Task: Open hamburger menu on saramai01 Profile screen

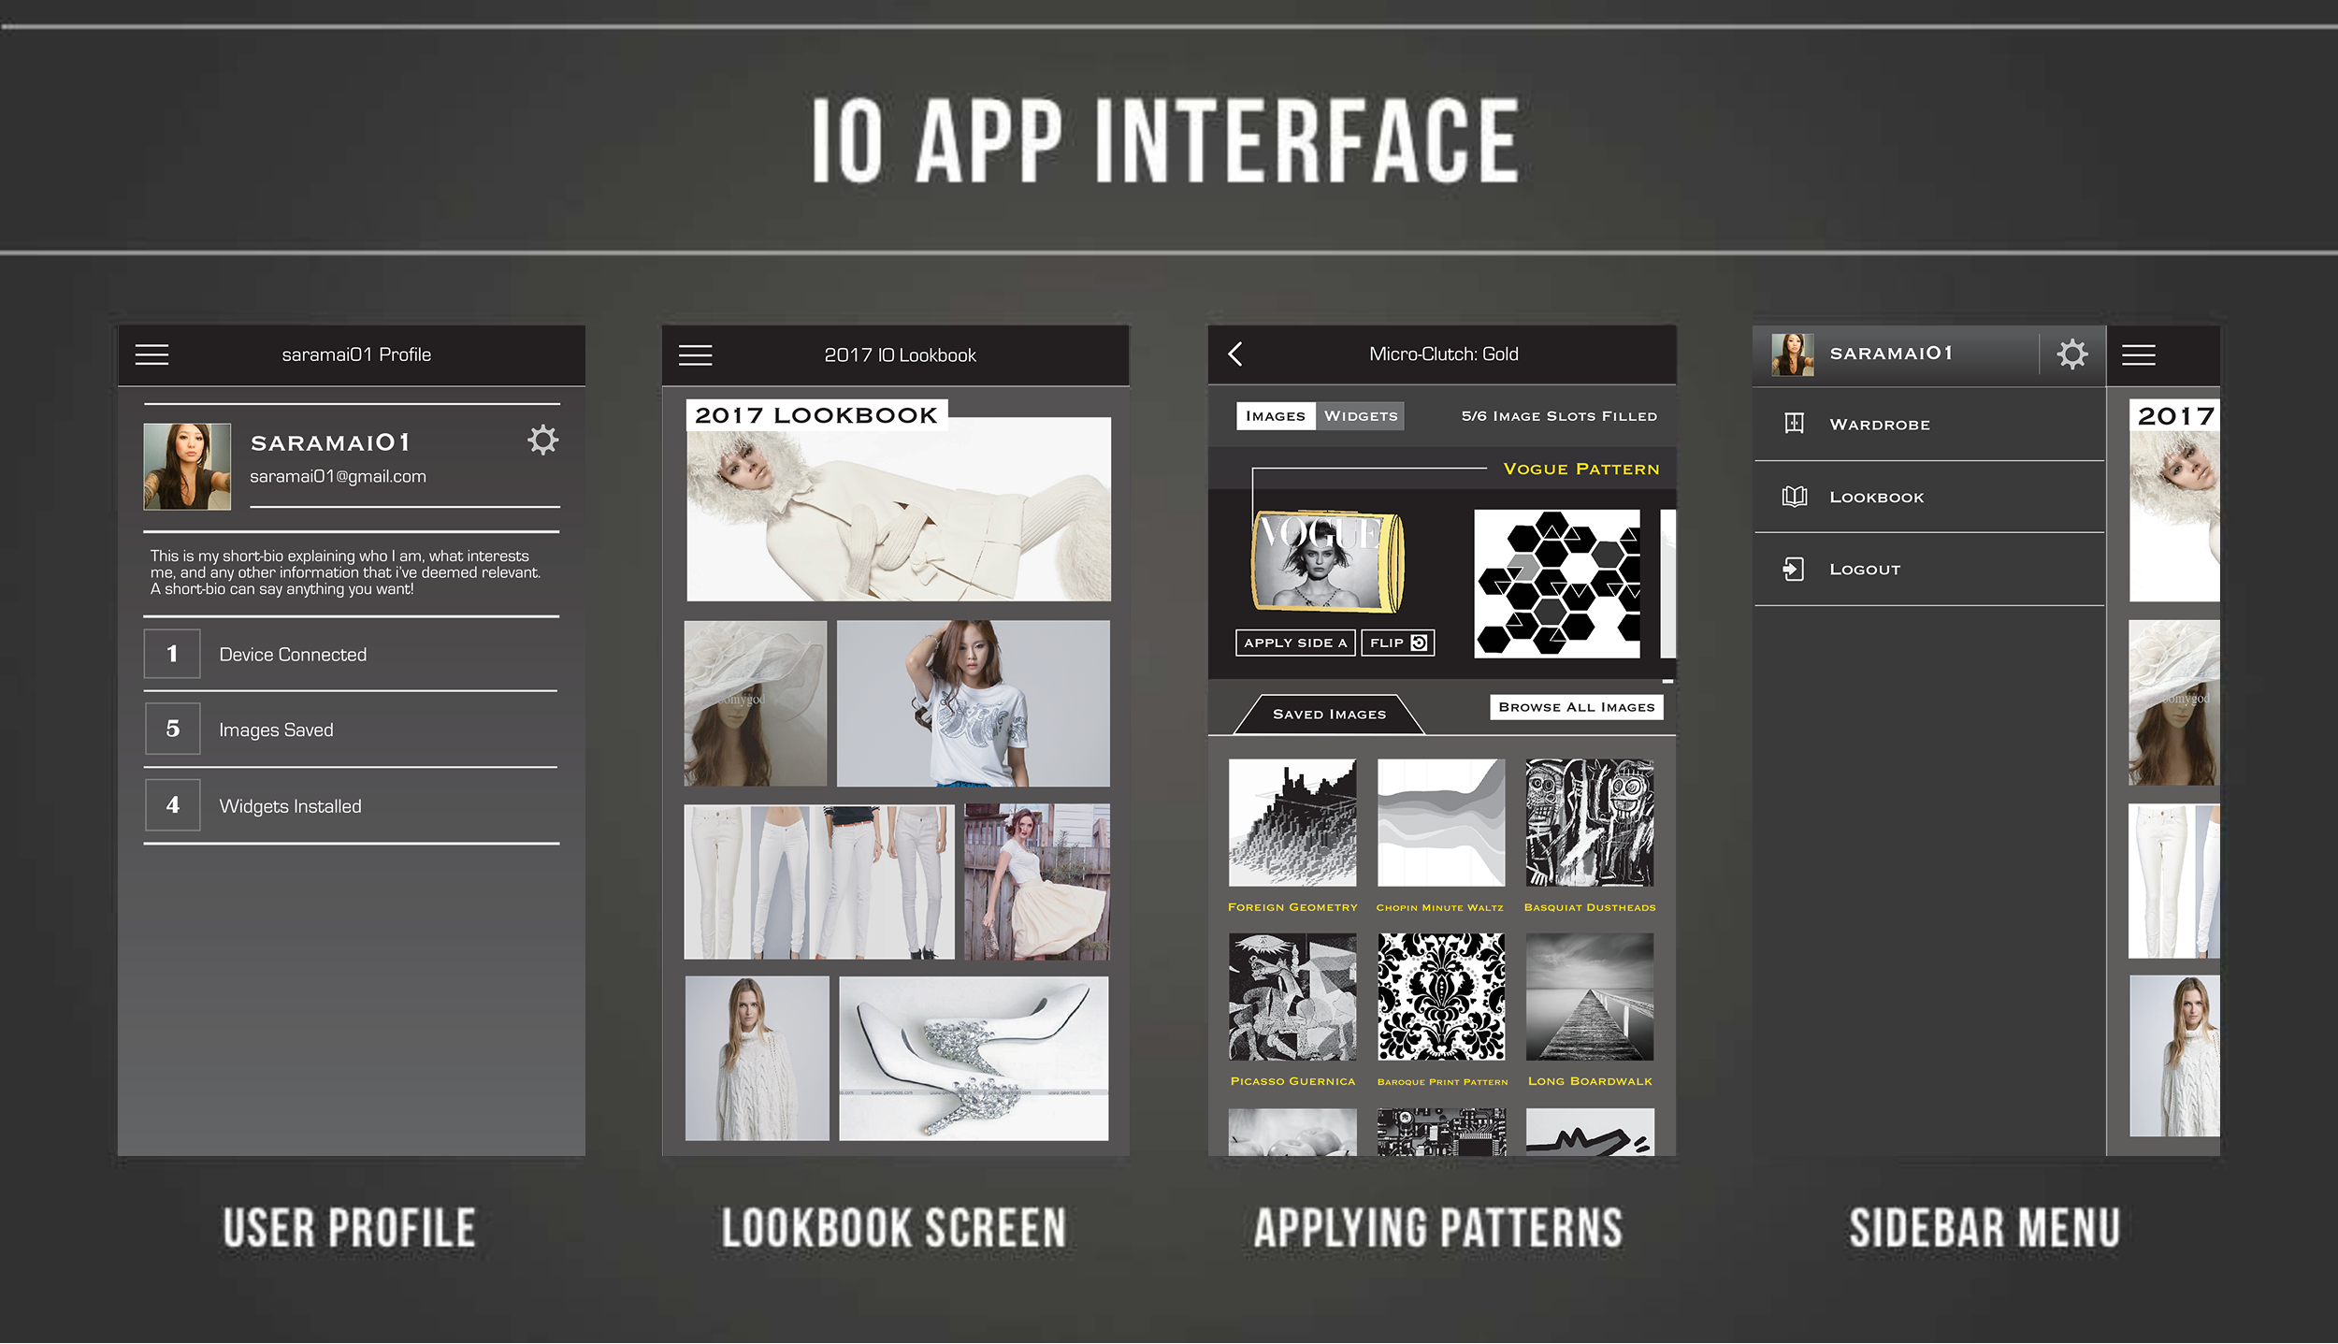Action: click(x=152, y=354)
